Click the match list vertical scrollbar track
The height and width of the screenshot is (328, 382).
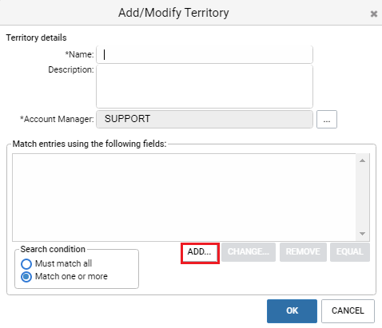362,197
